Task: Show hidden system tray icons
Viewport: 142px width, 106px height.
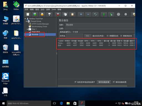Action: click(116, 104)
